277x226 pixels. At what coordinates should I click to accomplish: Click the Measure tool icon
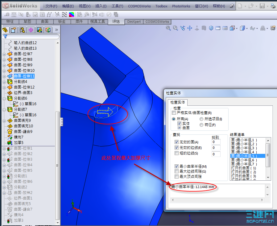pos(7,15)
